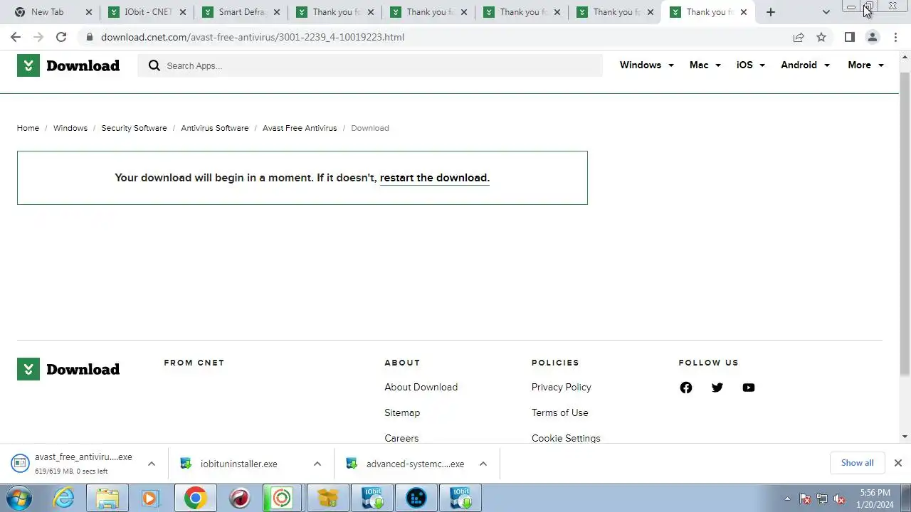Open Windows Start menu

point(19,498)
